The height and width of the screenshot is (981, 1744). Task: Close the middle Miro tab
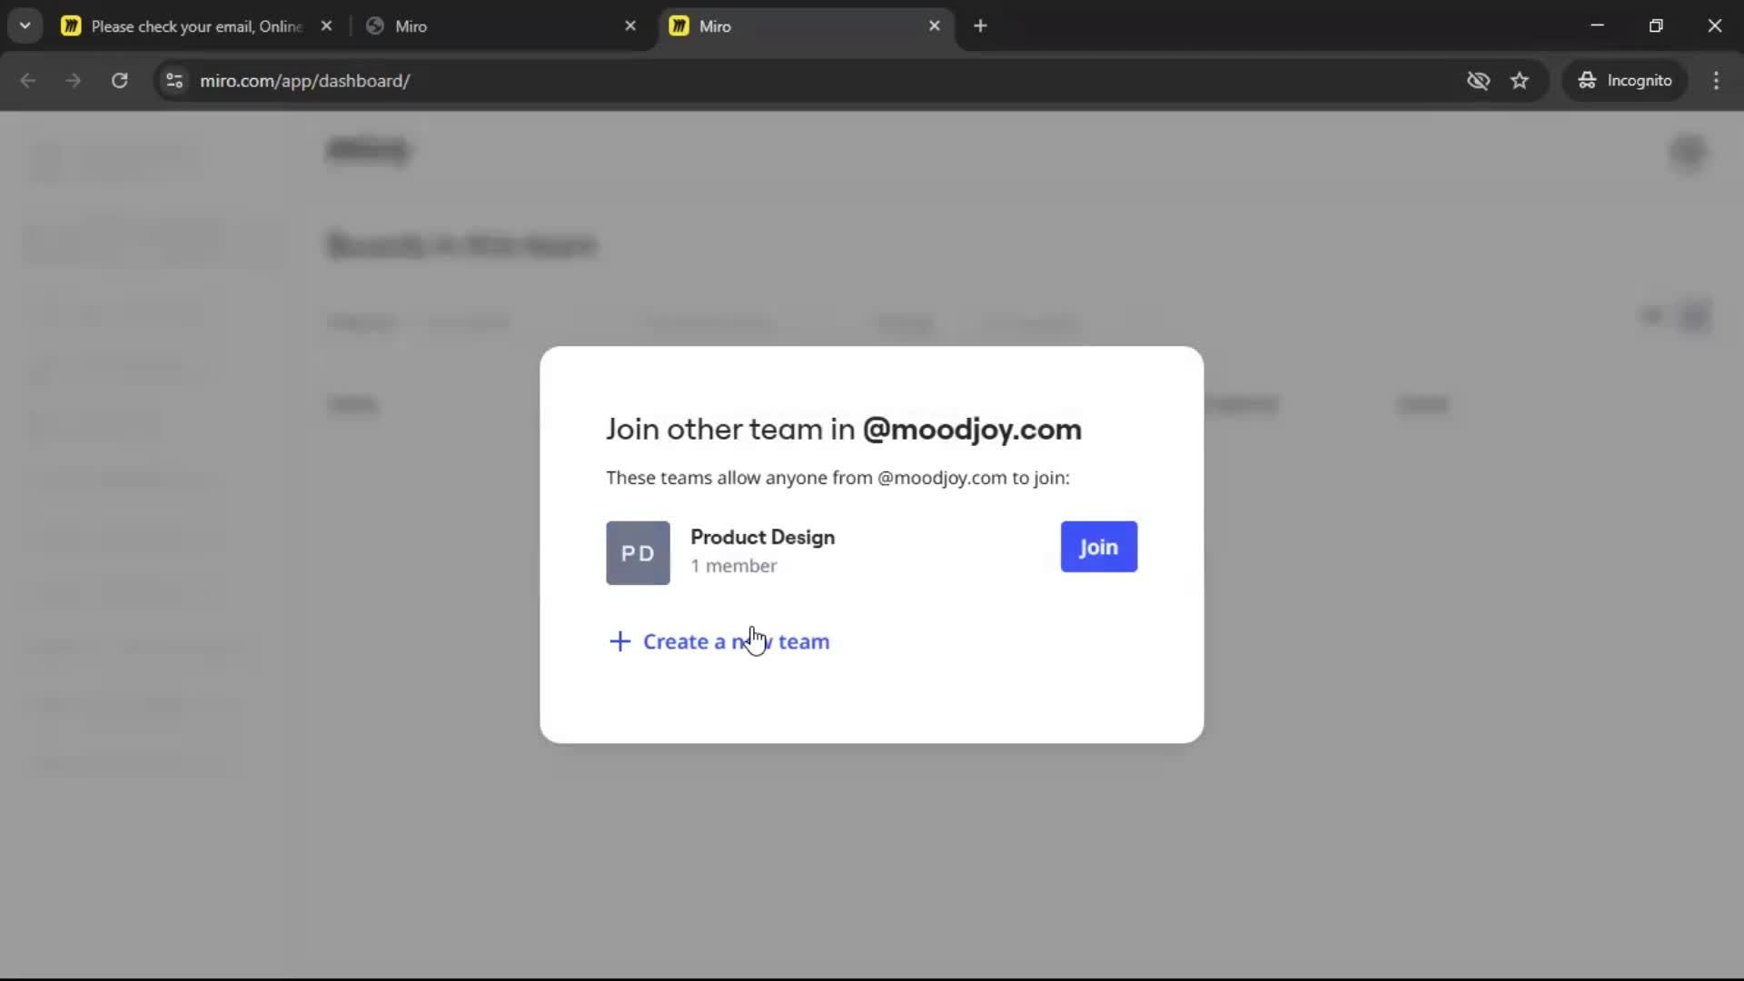[630, 26]
